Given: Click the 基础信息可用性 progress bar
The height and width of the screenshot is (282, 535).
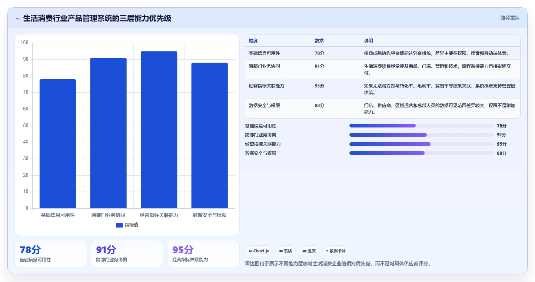Looking at the screenshot, I should pos(421,126).
